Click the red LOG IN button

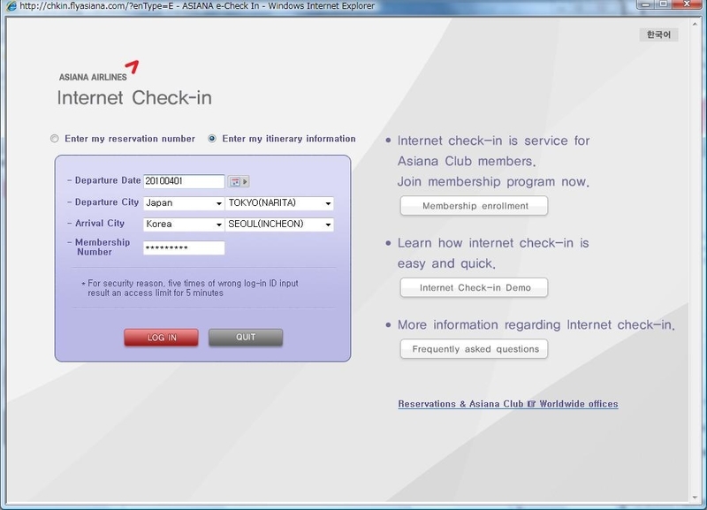click(162, 338)
